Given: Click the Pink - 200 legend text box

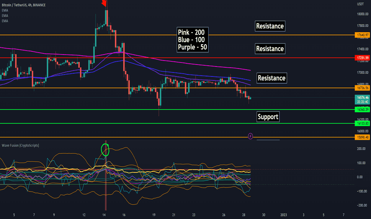Looking at the screenshot, I should click(x=193, y=40).
